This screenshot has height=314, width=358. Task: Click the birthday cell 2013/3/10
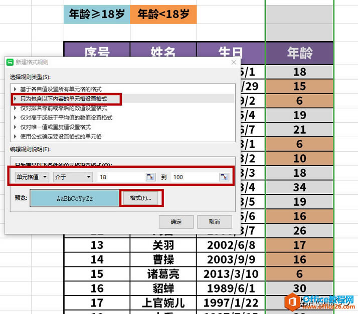tap(231, 274)
